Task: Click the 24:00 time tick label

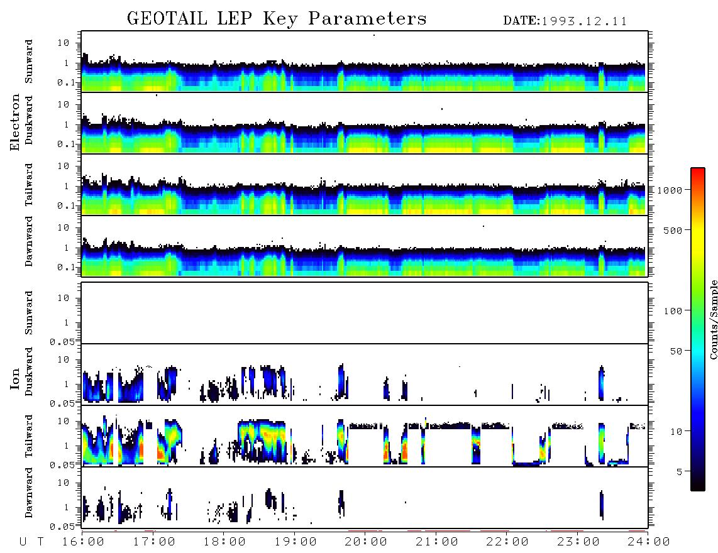Action: click(649, 542)
